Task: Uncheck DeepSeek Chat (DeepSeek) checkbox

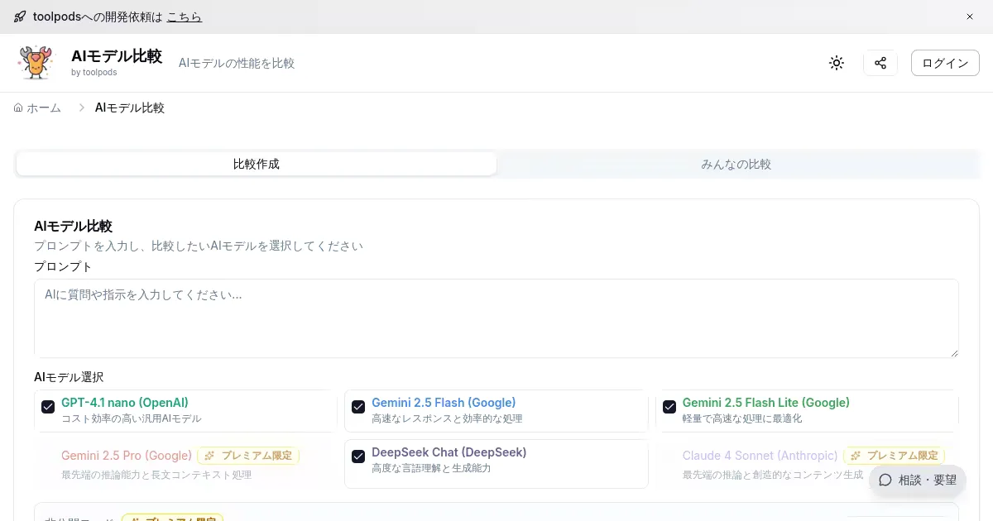Action: (x=358, y=456)
